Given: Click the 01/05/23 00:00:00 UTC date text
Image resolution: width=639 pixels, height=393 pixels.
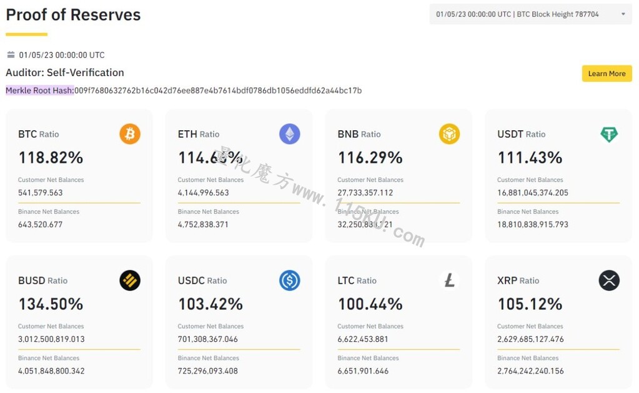Looking at the screenshot, I should coord(62,55).
